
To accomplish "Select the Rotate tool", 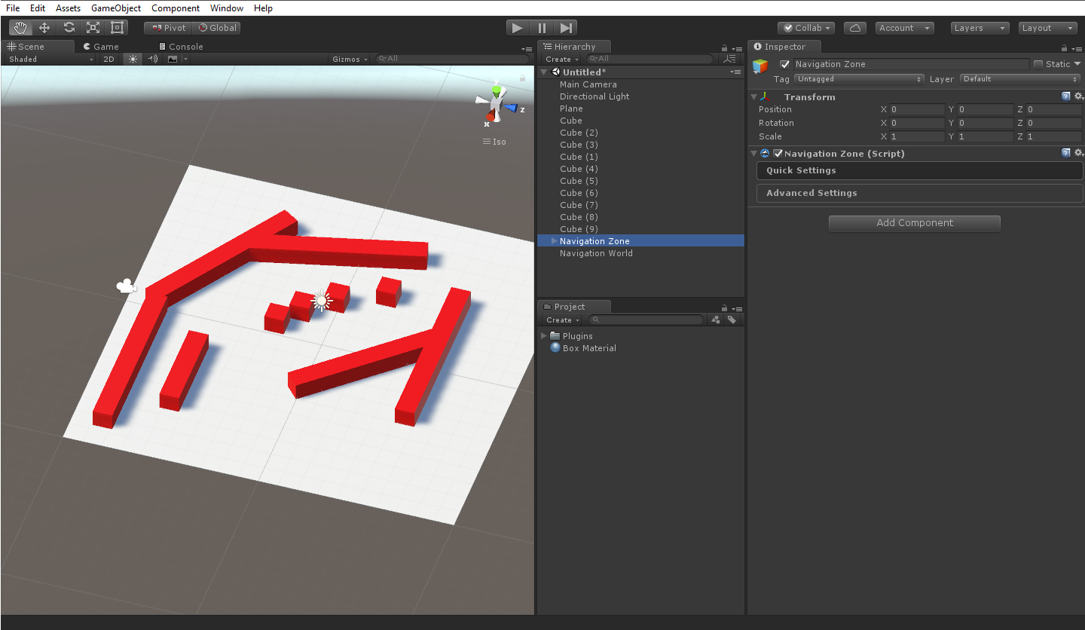I will pyautogui.click(x=69, y=28).
